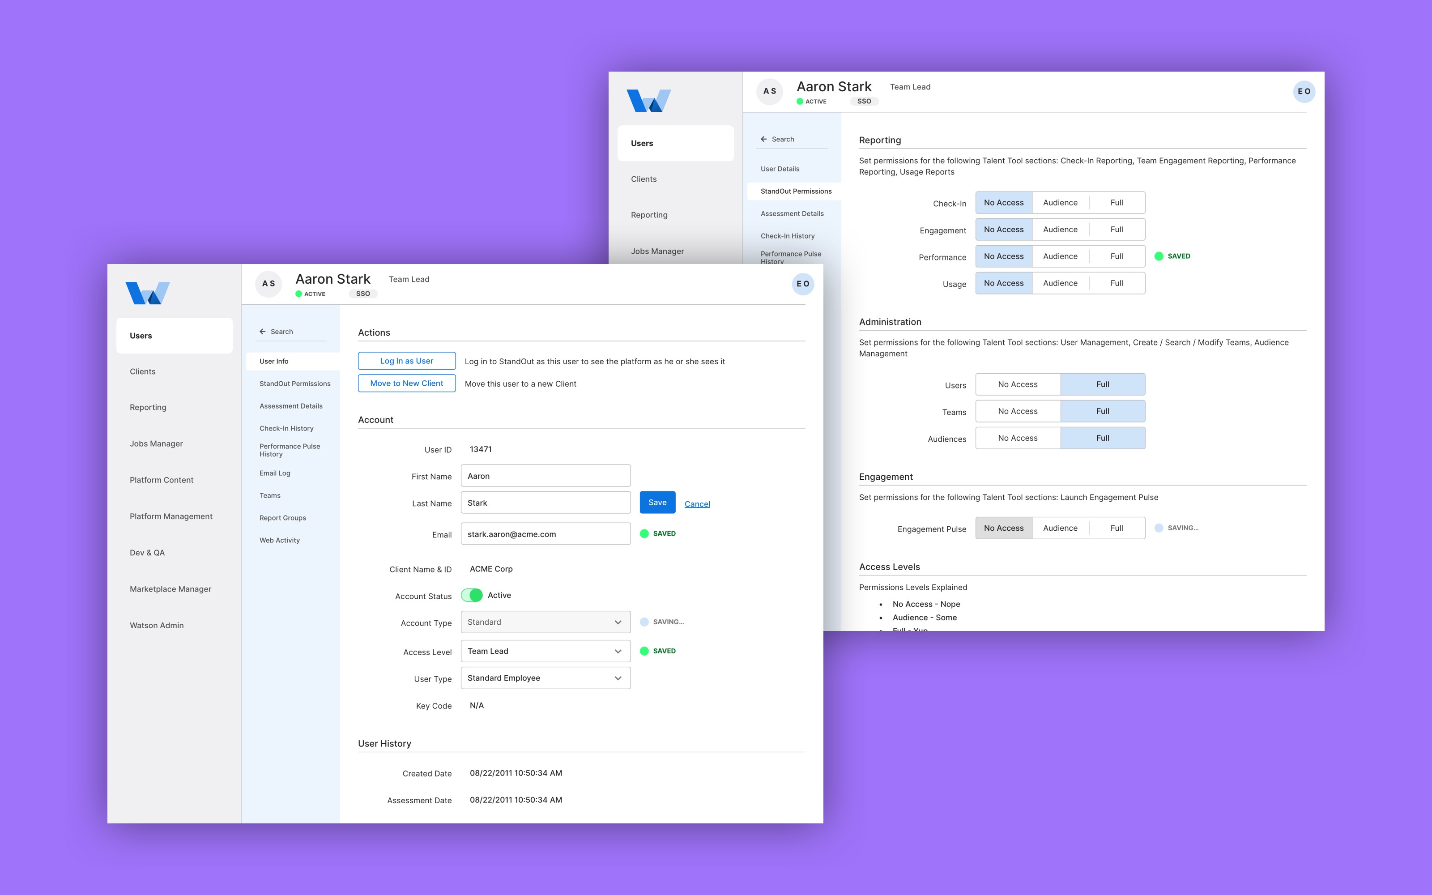The image size is (1432, 895).
Task: Click green SAVED indicator beside Access Level
Action: click(x=658, y=651)
